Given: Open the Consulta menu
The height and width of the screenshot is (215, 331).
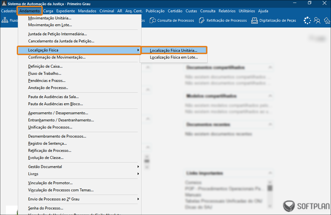Looking at the screenshot, I should pyautogui.click(x=208, y=11).
